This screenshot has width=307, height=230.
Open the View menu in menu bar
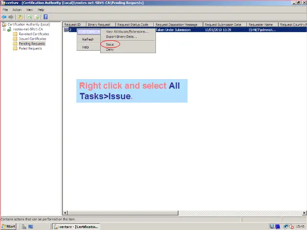[30, 10]
